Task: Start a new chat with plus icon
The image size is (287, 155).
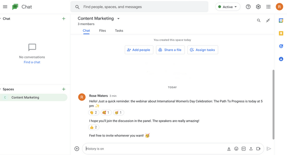Action: (64, 19)
